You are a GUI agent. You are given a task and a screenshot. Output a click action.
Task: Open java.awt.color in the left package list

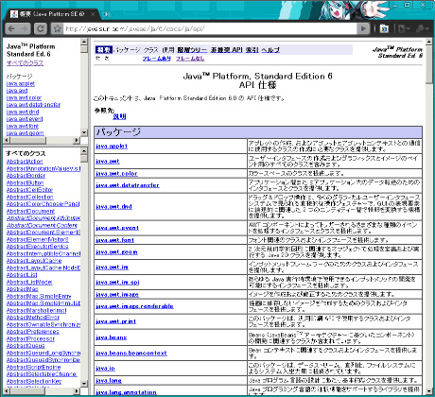click(24, 97)
